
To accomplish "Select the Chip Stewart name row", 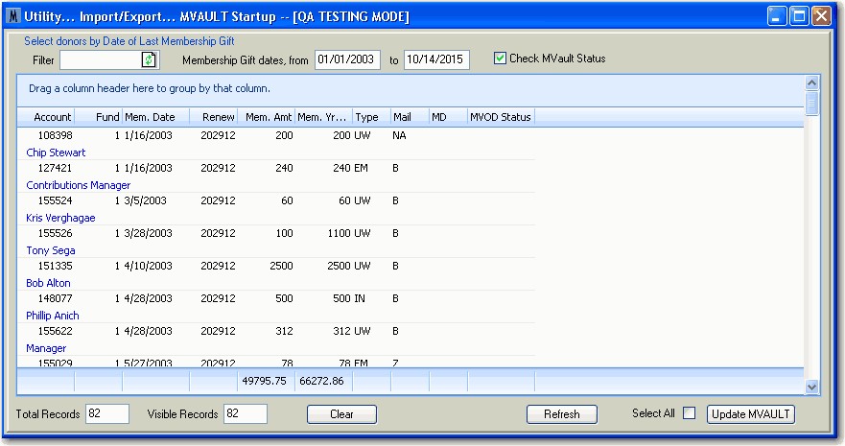I will pos(276,153).
